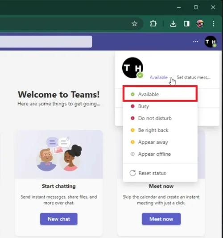Select Be right back status
The image size is (223, 238).
click(160, 130)
